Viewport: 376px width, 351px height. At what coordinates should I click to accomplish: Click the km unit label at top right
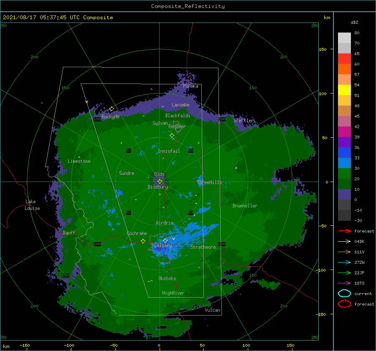pyautogui.click(x=327, y=18)
